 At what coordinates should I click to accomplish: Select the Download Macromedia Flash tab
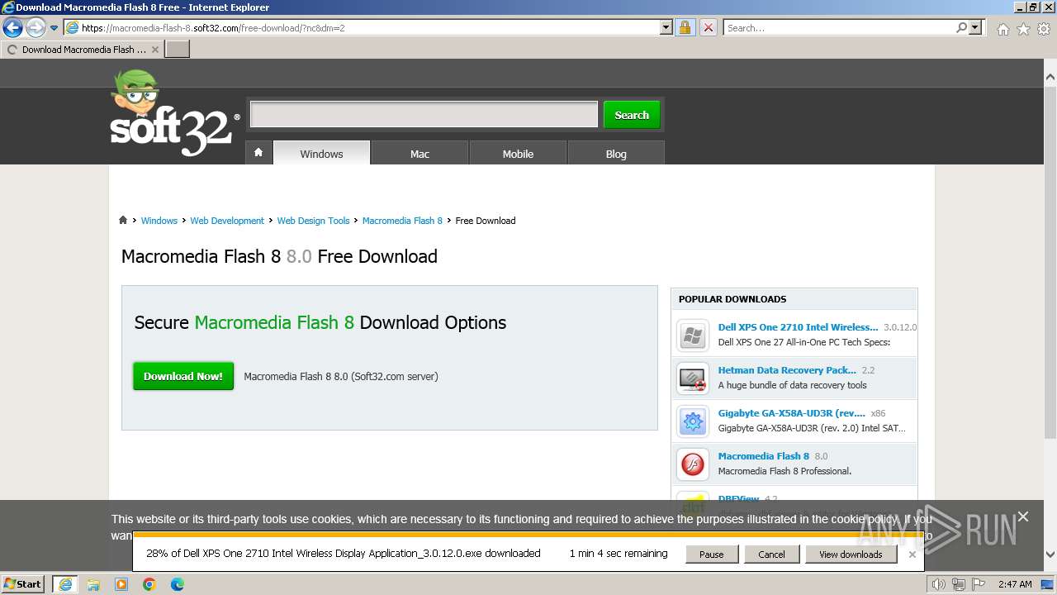[x=82, y=50]
